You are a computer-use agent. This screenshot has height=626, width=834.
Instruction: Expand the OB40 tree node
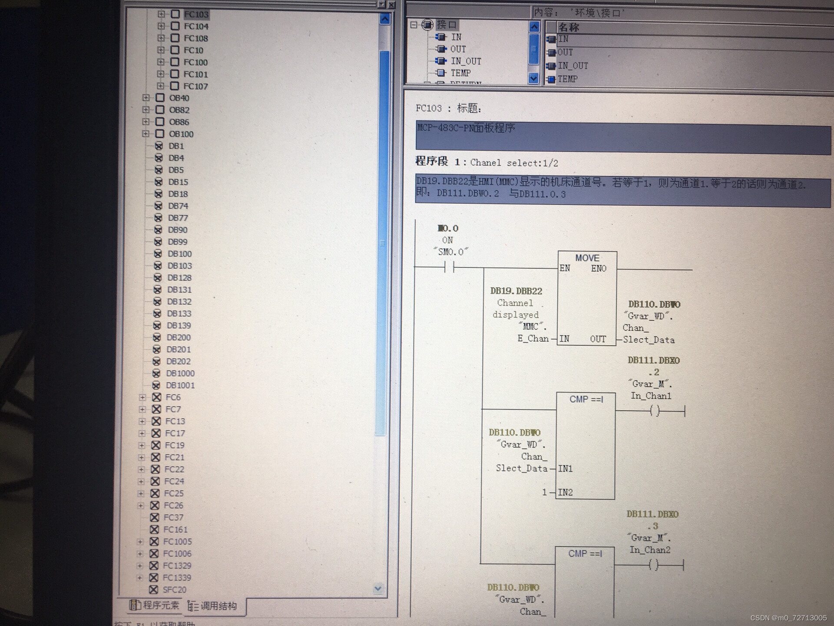pyautogui.click(x=146, y=98)
